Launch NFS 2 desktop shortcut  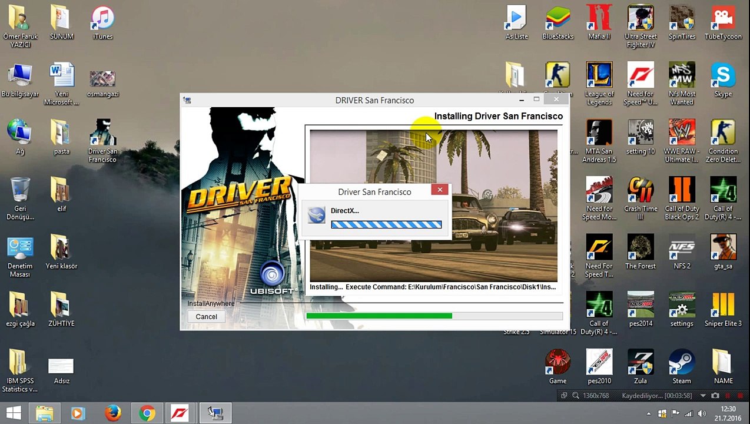[682, 252]
